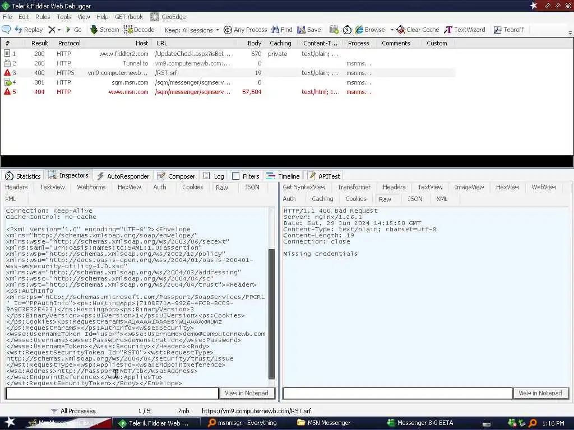This screenshot has height=430, width=574.
Task: Click the taskbar start star icon
Action: pyautogui.click(x=10, y=422)
